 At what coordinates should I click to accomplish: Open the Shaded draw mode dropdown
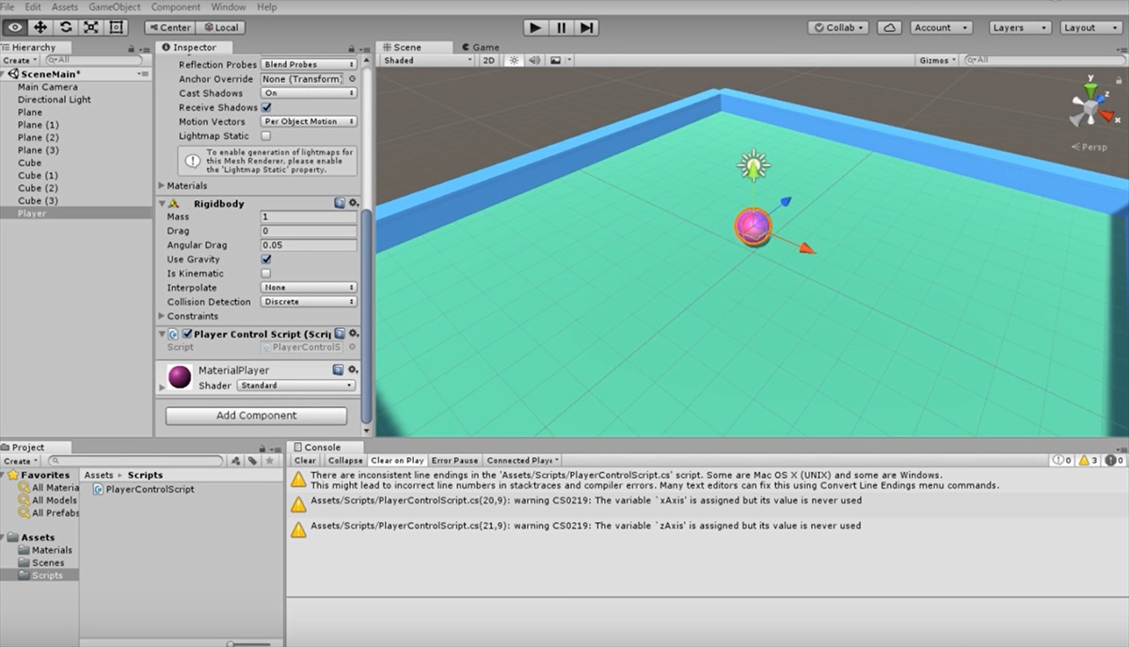pyautogui.click(x=427, y=60)
